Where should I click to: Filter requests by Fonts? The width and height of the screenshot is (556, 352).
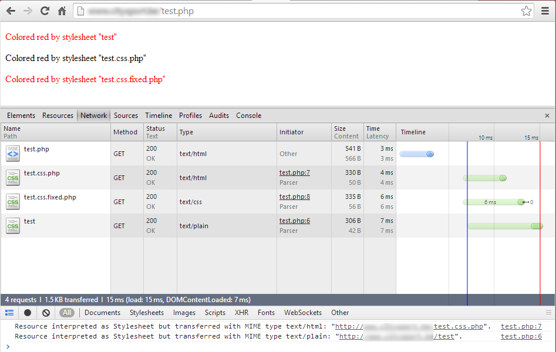(x=267, y=313)
